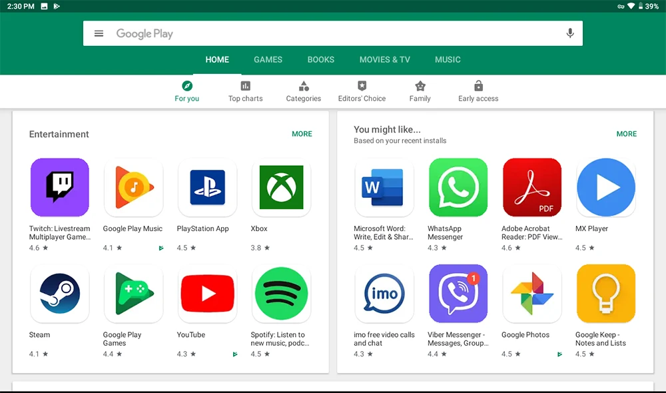Open the Editors' Choice section
Screen dimensions: 666x393
click(362, 91)
